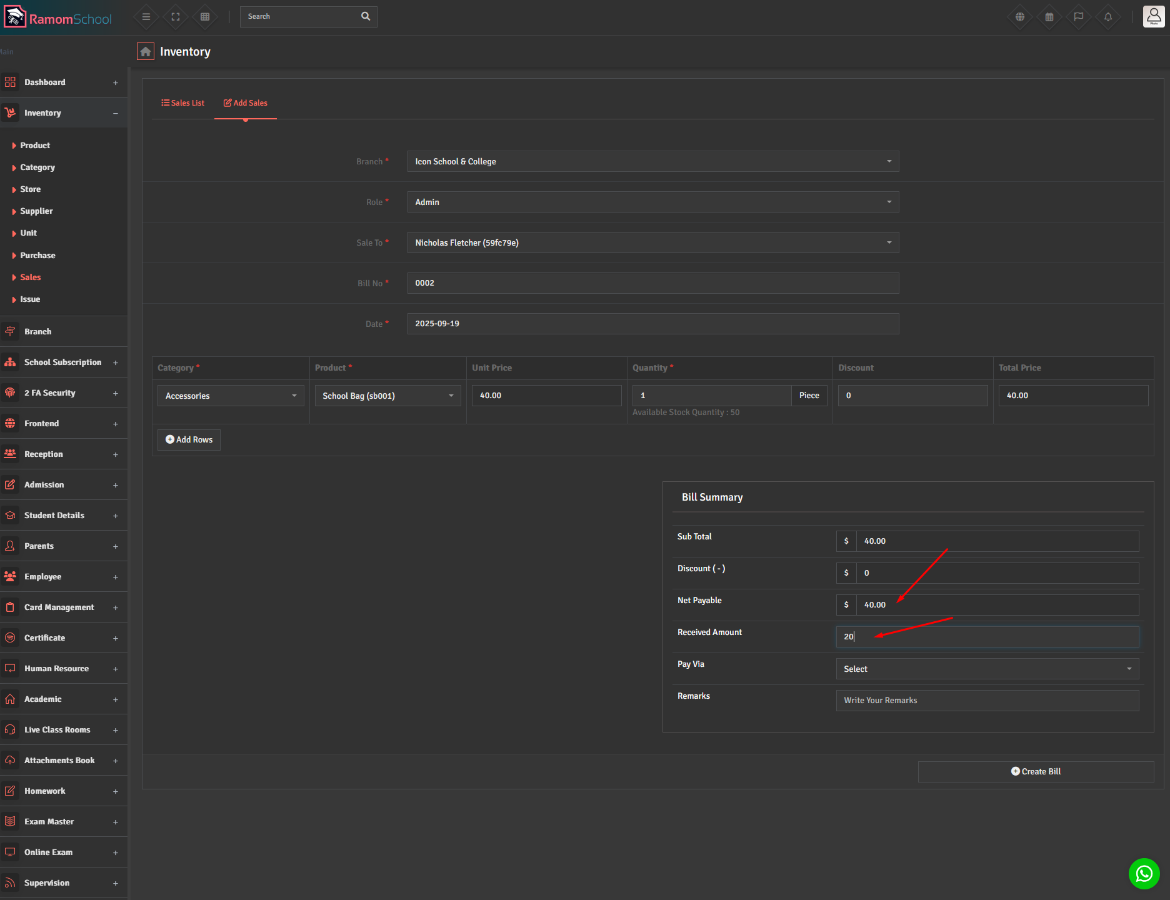
Task: Open Issue under Inventory menu
Action: click(x=30, y=299)
